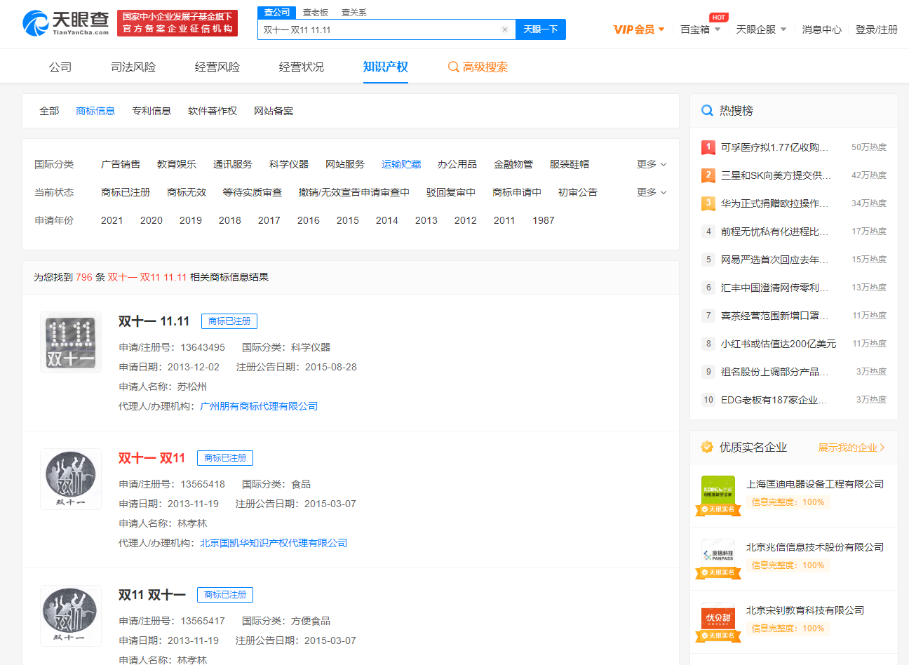This screenshot has height=665, width=909.
Task: Filter by application year 2015
Action: point(348,220)
